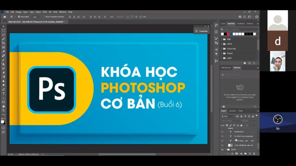Open the Image menu
The image size is (296, 166).
[x=18, y=12]
